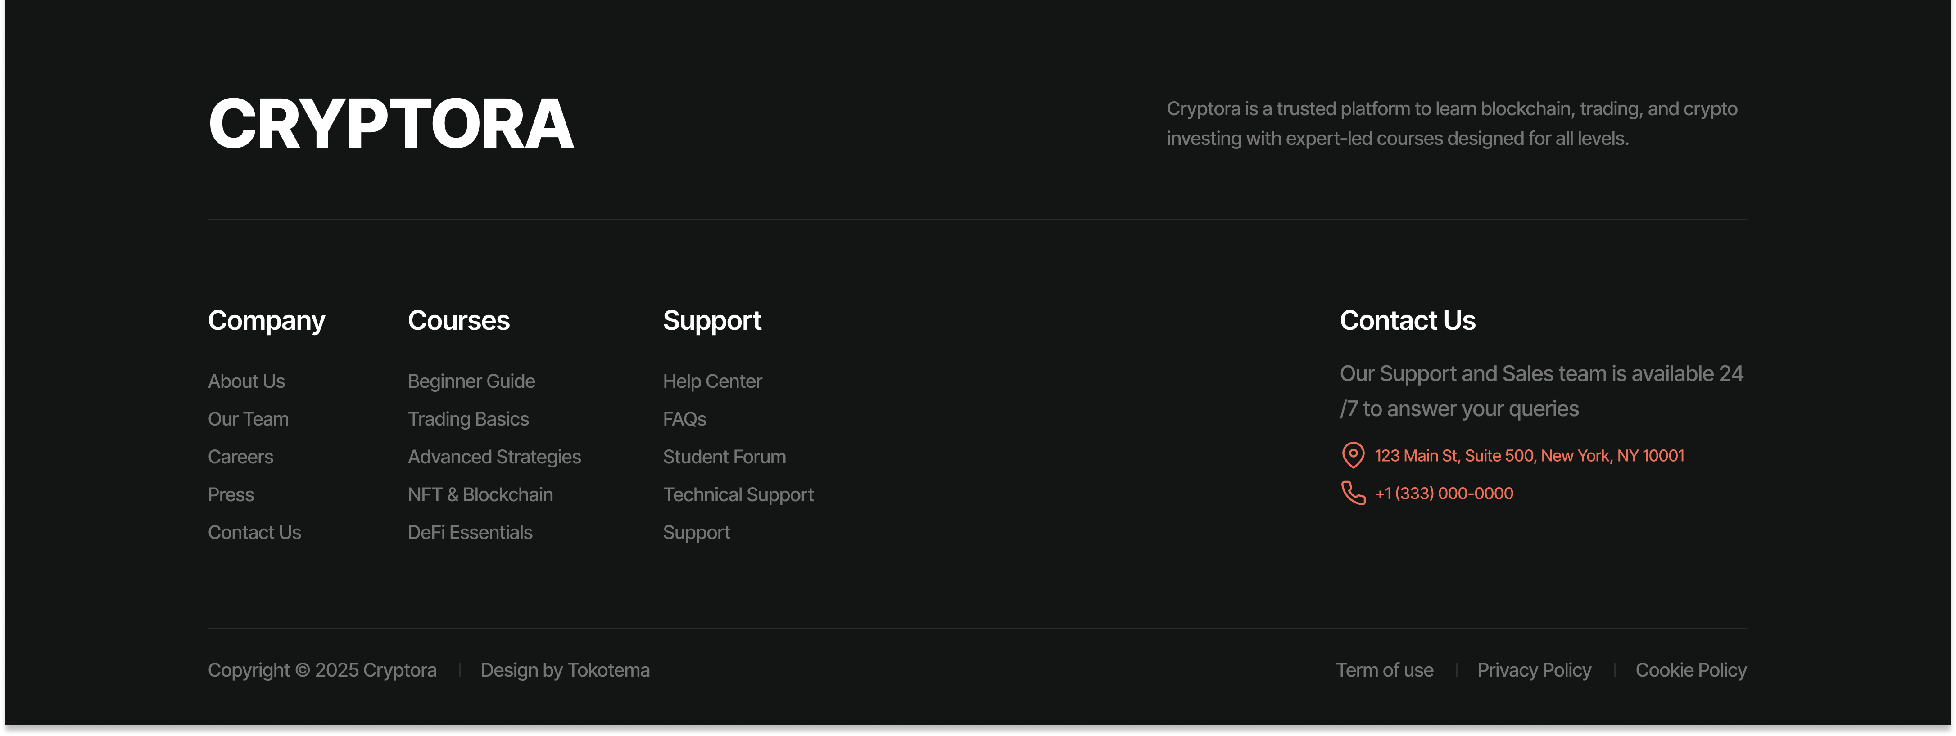
Task: Open Advanced Strategies course
Action: [494, 457]
